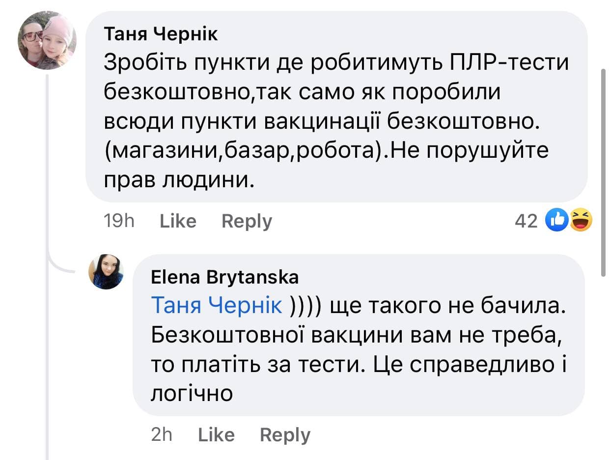
Task: Click the blue Таня Чернік mention in the reply
Action: (216, 306)
